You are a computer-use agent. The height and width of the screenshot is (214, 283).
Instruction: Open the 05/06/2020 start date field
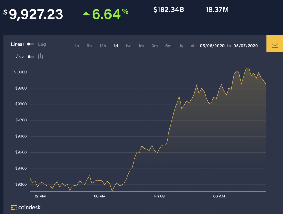[212, 46]
